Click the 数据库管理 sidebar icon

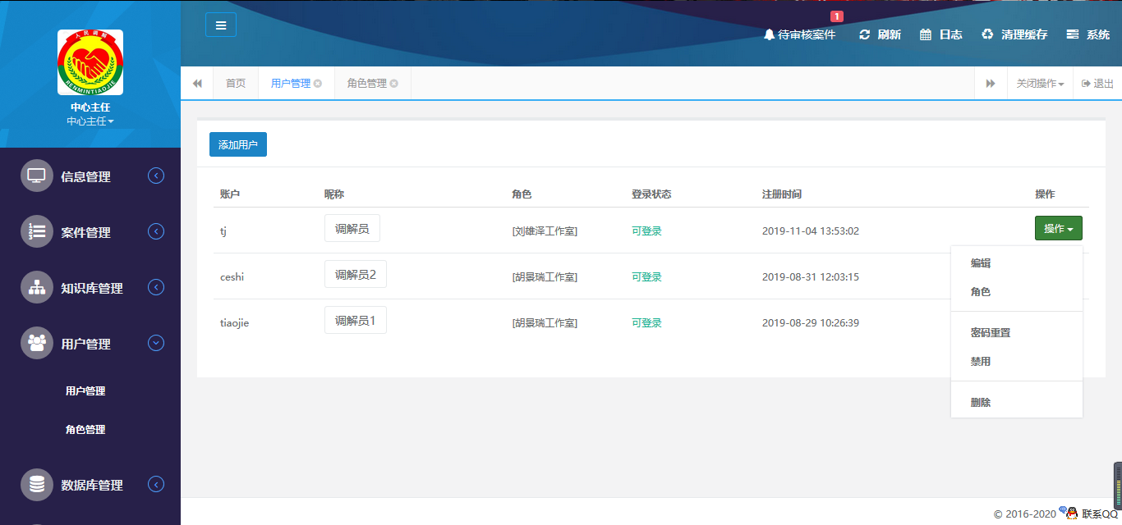pyautogui.click(x=36, y=484)
